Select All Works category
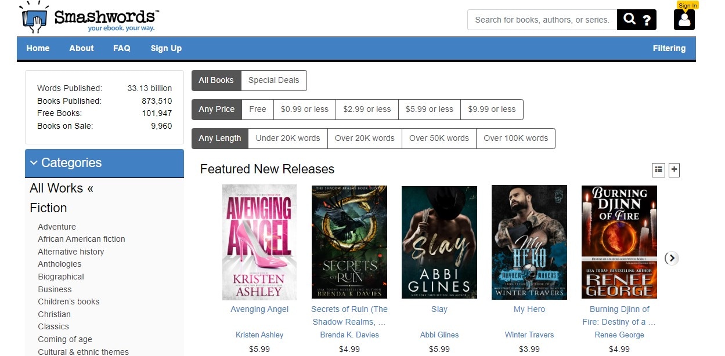The width and height of the screenshot is (725, 356). click(x=62, y=188)
